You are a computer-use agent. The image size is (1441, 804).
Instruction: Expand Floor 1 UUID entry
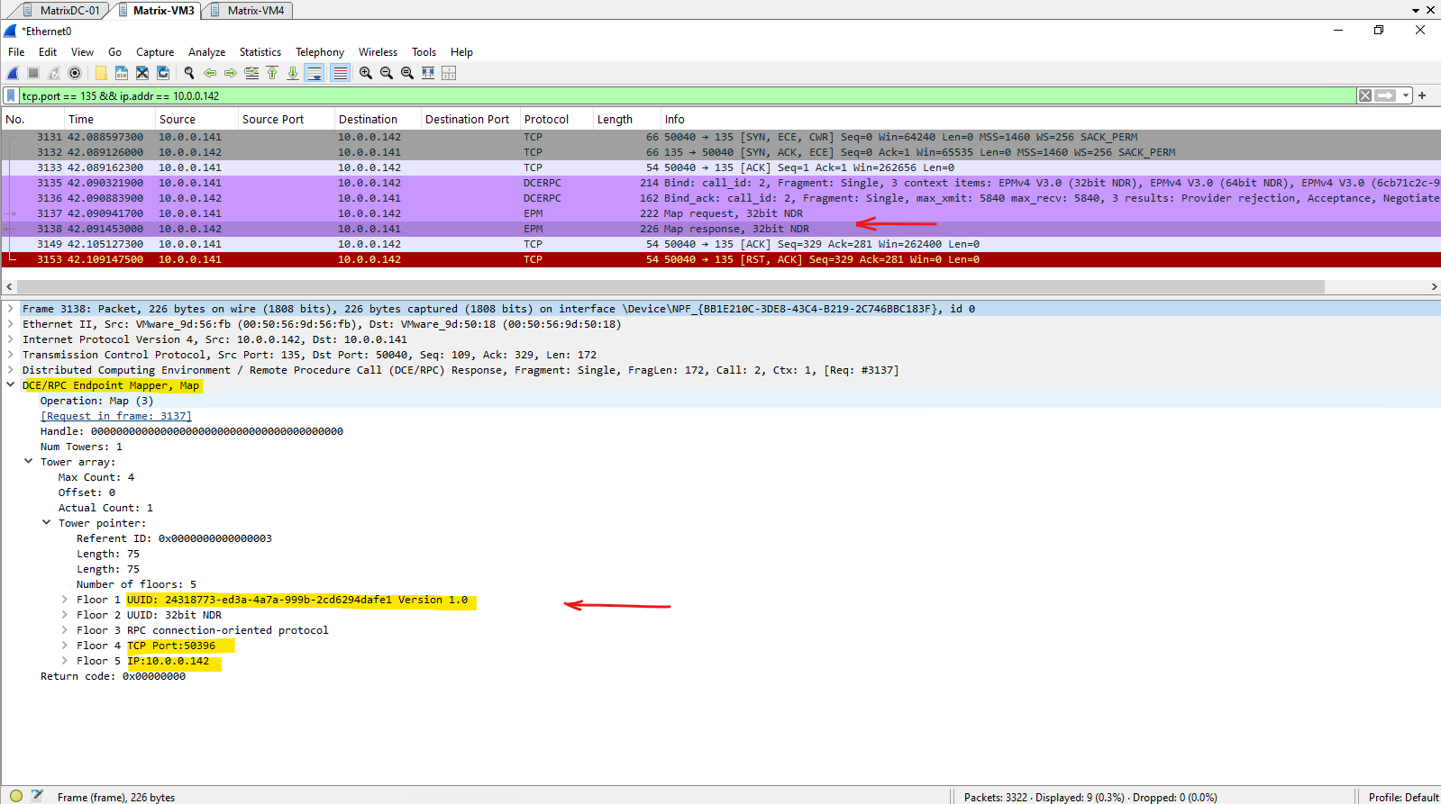[x=65, y=600]
